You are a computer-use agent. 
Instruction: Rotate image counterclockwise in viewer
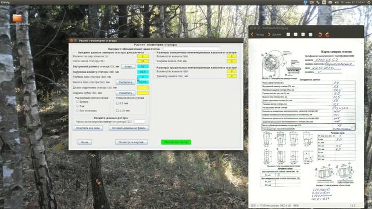320,35
